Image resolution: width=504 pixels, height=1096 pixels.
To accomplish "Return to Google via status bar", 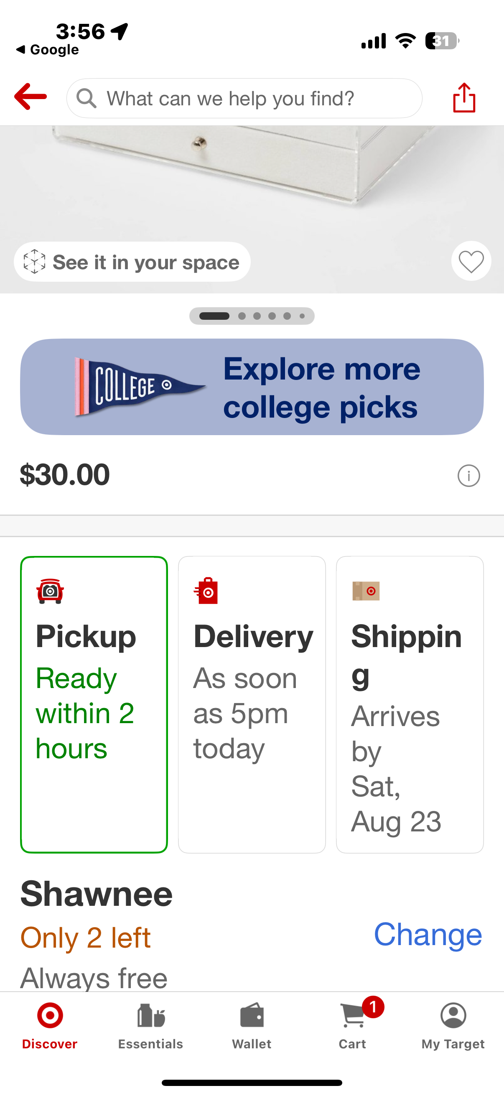I will coord(47,50).
